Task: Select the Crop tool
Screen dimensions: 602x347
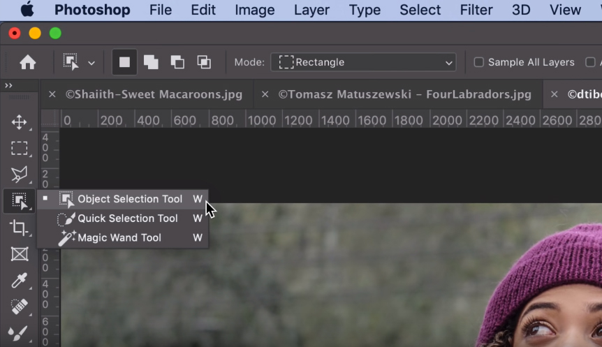Action: (x=19, y=228)
